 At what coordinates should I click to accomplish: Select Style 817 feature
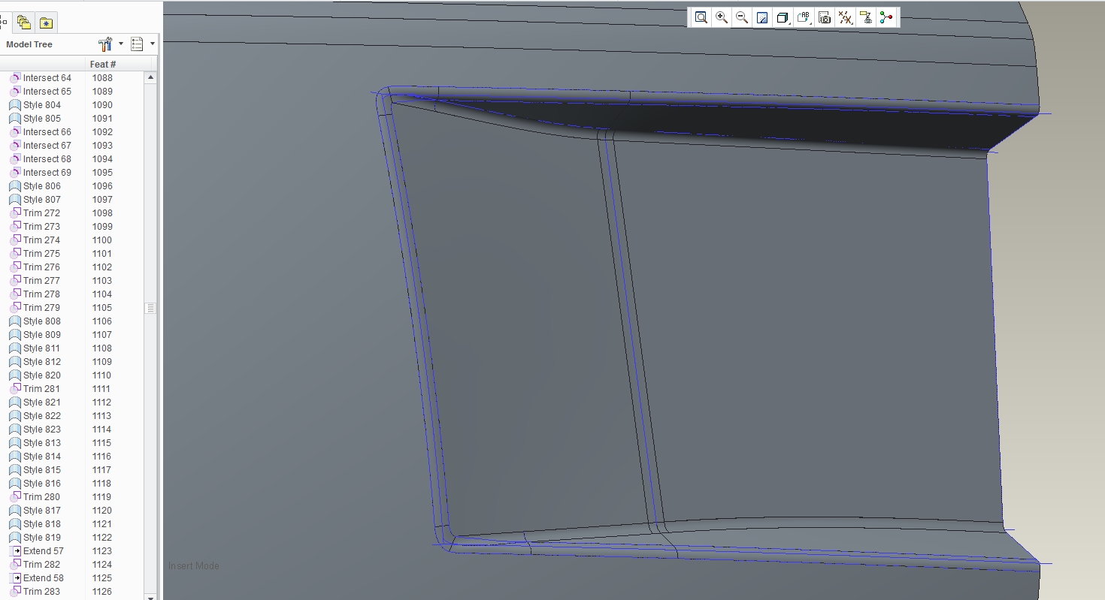(42, 511)
